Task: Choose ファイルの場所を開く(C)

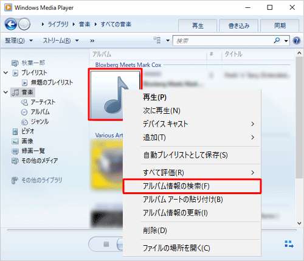Action: click(192, 248)
